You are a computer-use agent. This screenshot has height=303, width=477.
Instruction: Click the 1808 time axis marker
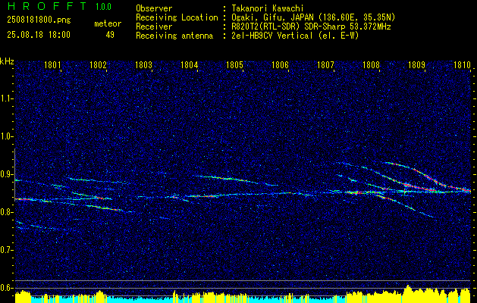[x=371, y=64]
